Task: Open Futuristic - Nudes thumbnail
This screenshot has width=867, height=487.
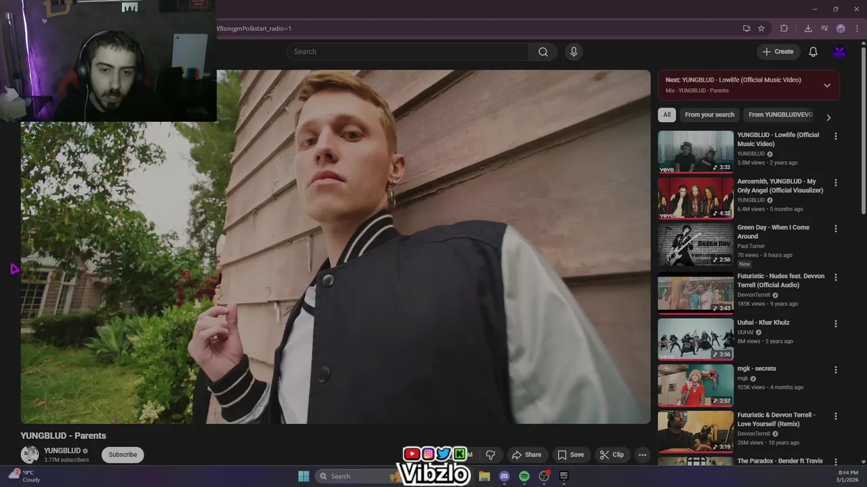Action: [696, 294]
